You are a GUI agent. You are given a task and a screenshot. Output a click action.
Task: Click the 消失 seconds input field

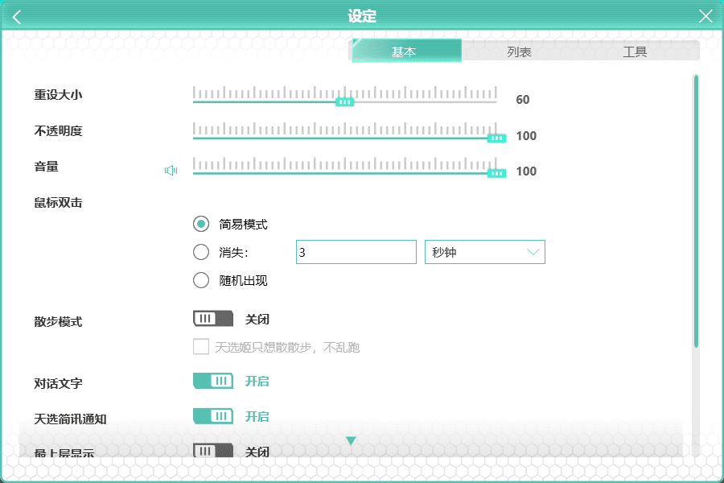tap(356, 252)
